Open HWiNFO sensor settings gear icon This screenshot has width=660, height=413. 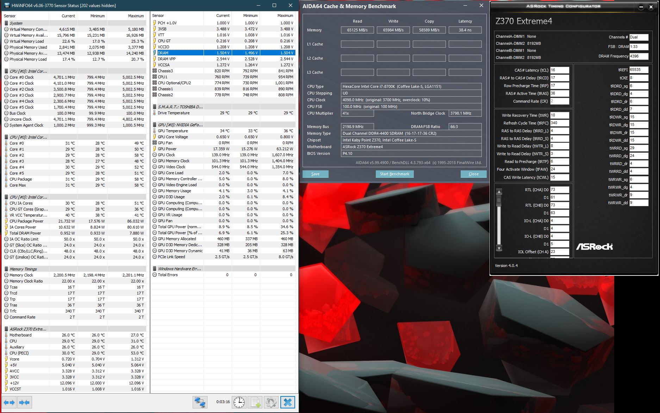tap(270, 402)
